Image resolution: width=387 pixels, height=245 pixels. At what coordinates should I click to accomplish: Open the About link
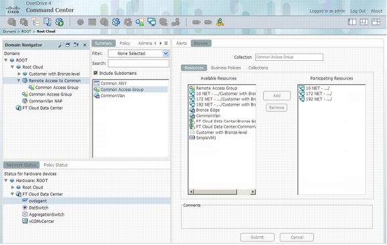(376, 11)
